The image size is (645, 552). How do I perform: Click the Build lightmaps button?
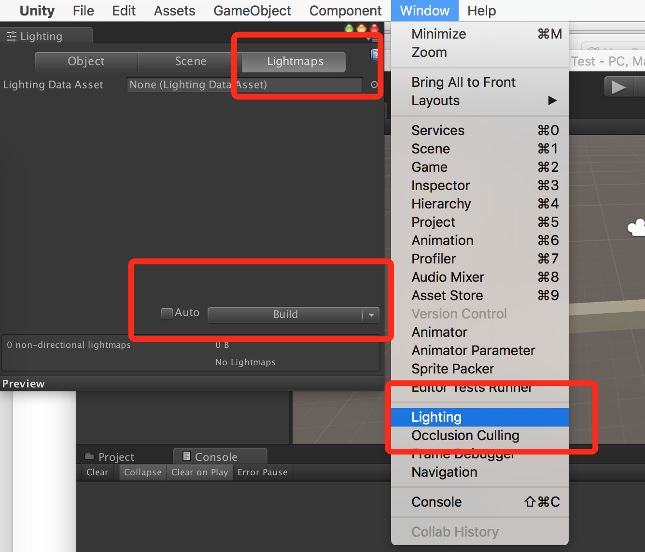pyautogui.click(x=285, y=315)
